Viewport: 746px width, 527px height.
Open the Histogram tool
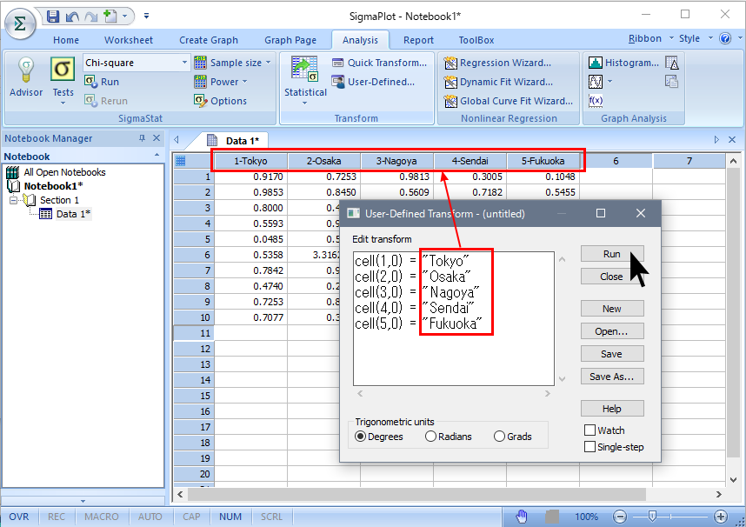tap(623, 63)
